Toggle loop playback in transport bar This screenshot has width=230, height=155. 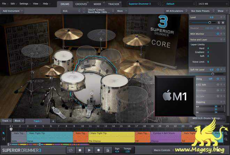70,150
